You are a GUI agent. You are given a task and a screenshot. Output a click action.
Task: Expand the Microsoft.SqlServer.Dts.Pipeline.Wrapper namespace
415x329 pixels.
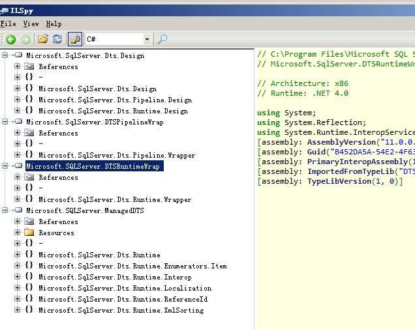click(18, 154)
